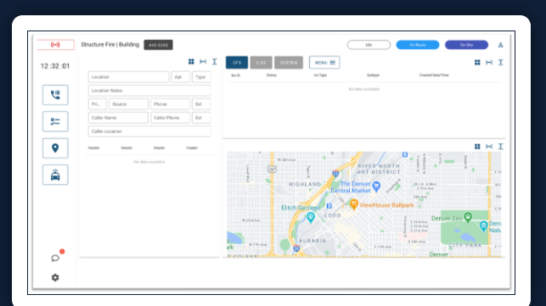Click the Location Notes field
The image size is (546, 306).
[149, 91]
